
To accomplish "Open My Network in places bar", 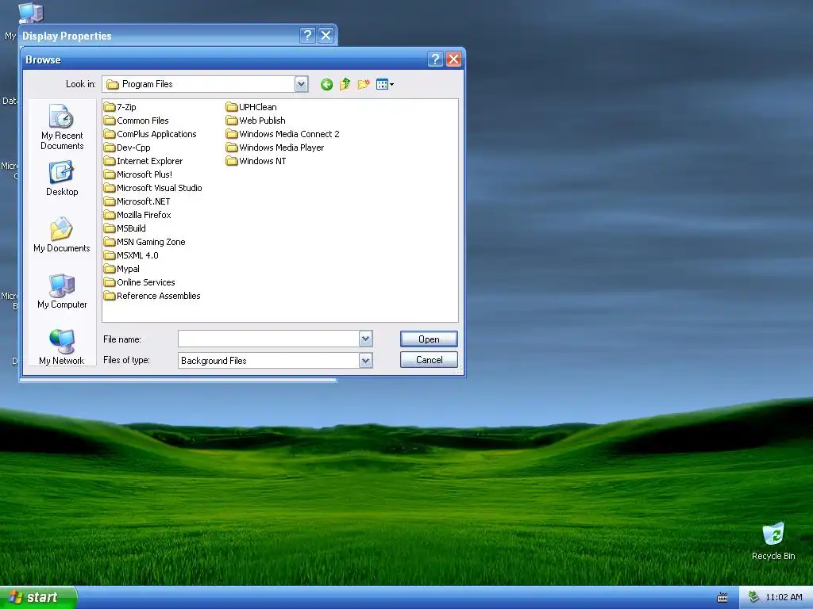I will [62, 347].
